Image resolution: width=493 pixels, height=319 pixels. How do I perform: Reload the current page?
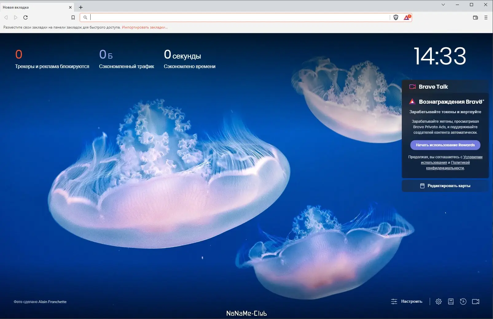pyautogui.click(x=25, y=17)
